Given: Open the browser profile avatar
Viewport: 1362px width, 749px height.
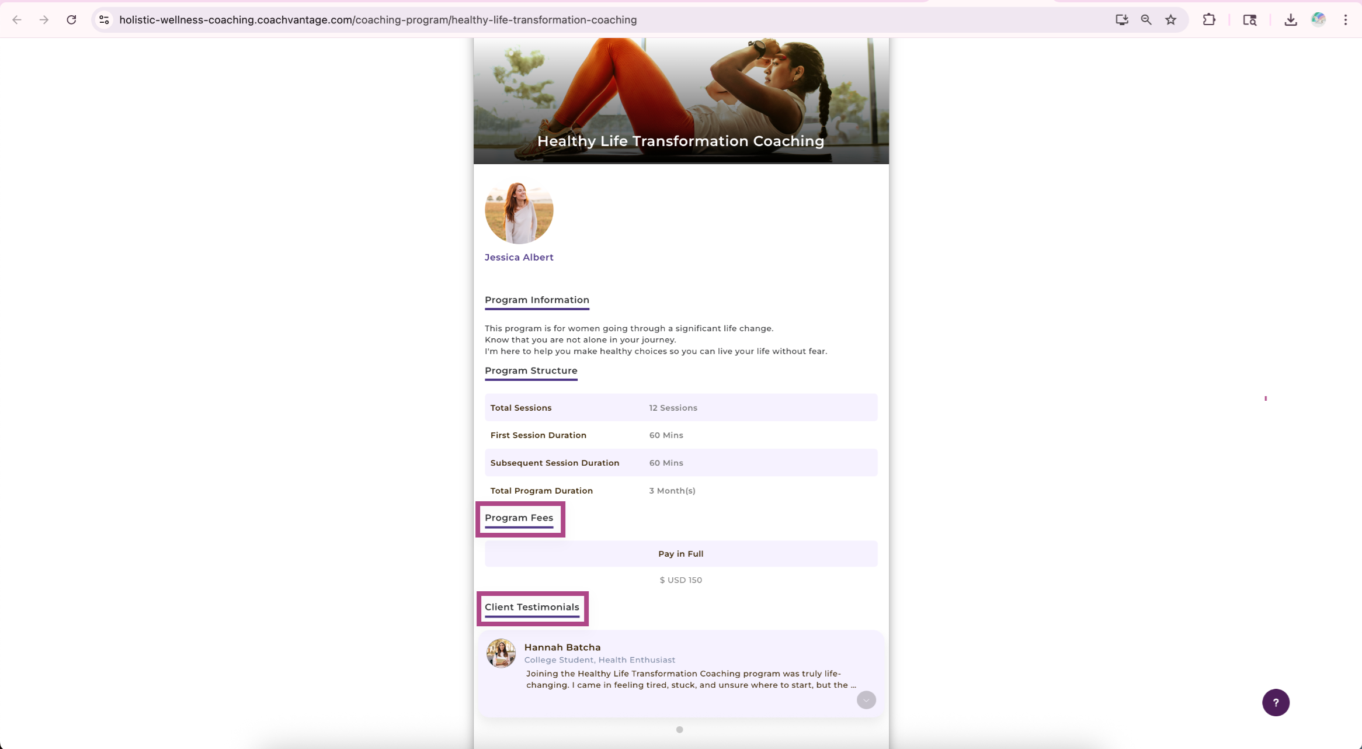Looking at the screenshot, I should point(1318,20).
